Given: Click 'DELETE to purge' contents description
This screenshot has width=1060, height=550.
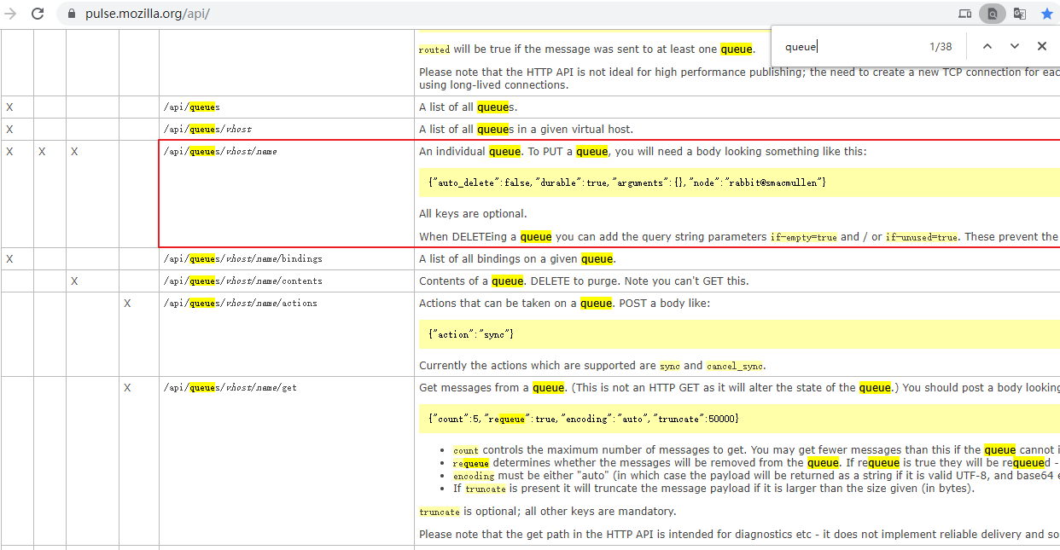Looking at the screenshot, I should point(584,281).
